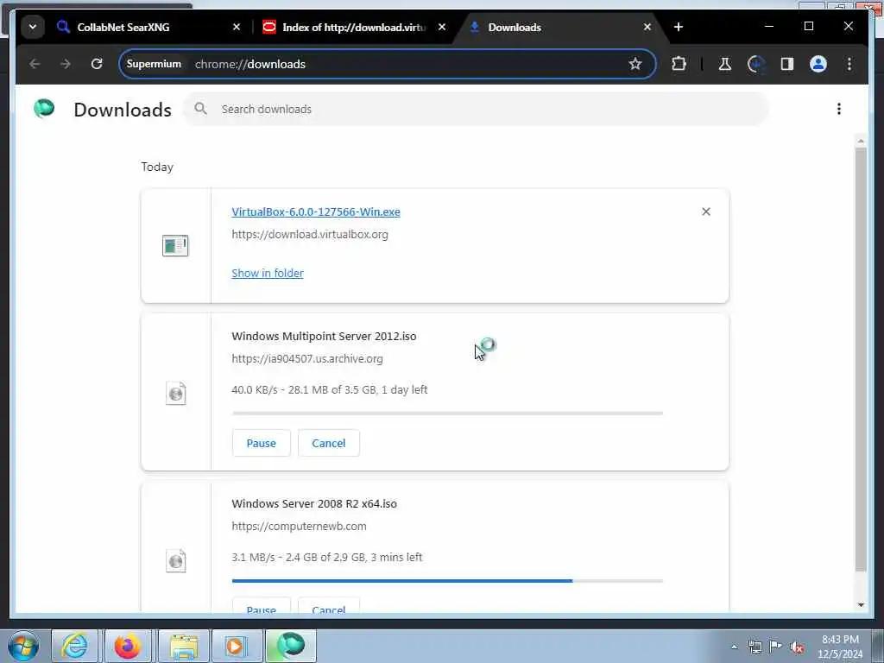The image size is (884, 663).
Task: Click the muted volume tray icon
Action: 797,647
